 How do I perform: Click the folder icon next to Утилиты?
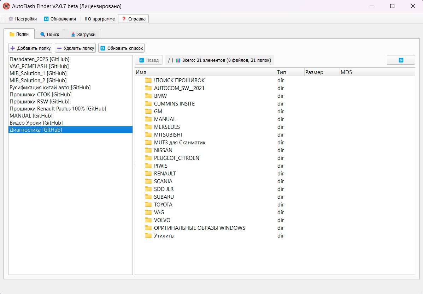click(x=148, y=236)
